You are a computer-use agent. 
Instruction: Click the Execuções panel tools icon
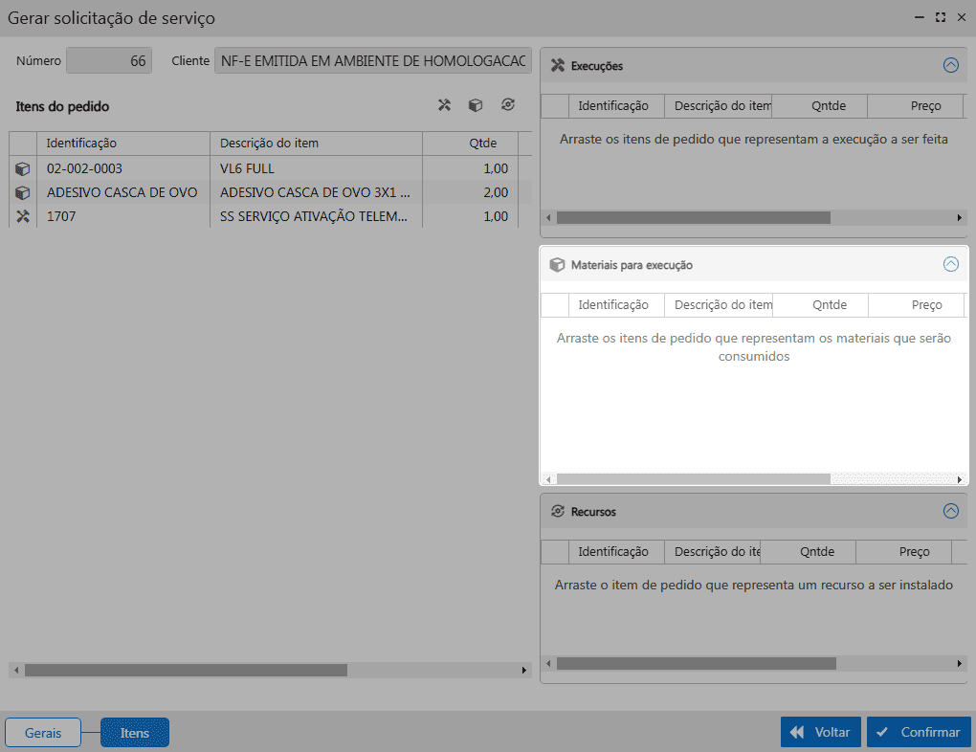[x=558, y=66]
